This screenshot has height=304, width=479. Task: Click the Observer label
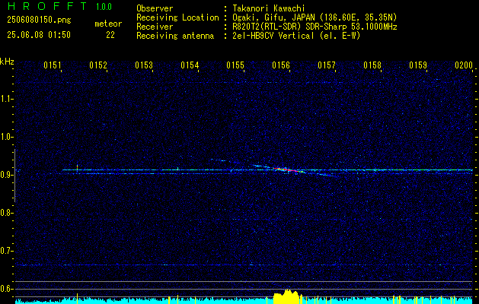point(155,8)
